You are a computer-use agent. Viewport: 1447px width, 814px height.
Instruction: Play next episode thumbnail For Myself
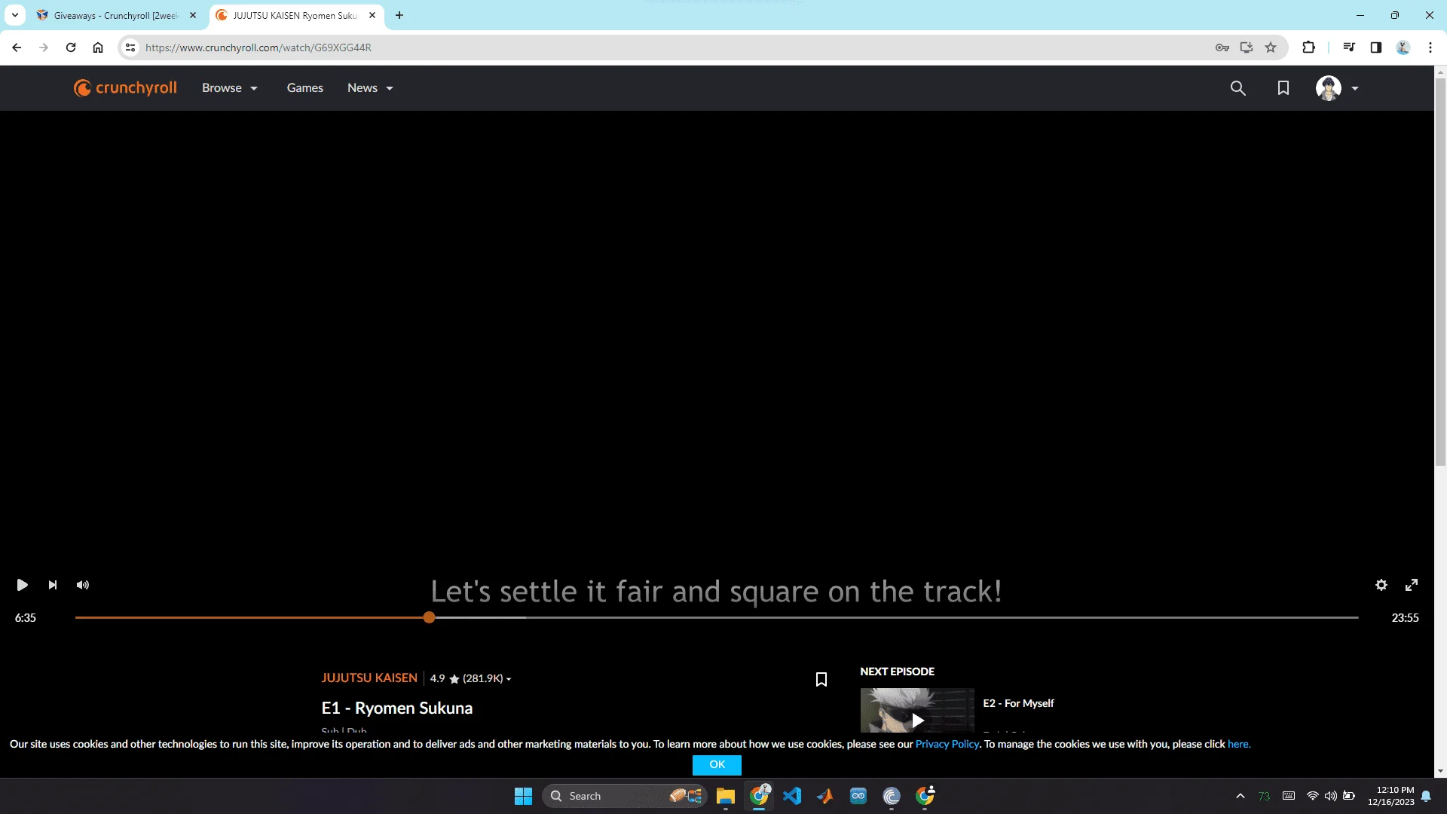[x=917, y=710]
